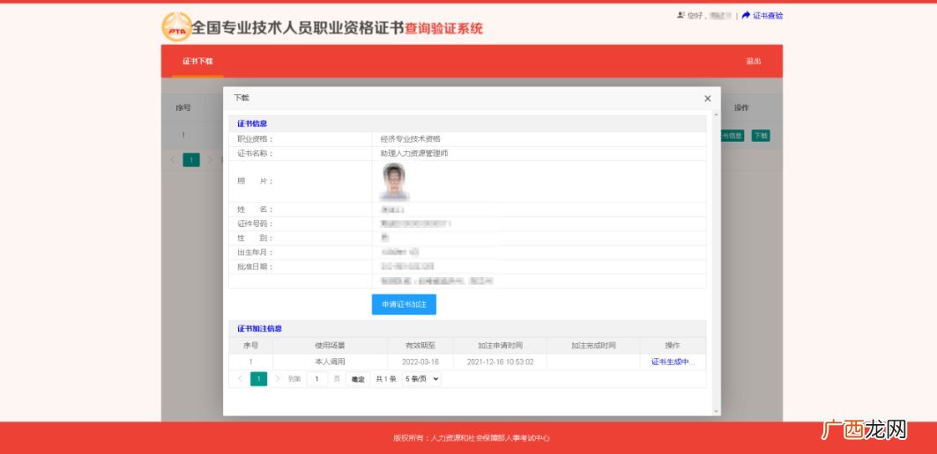
Task: Open the 证书生成中 link in the table
Action: pos(673,362)
